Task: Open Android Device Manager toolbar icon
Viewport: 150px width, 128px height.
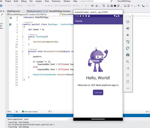Action: click(x=108, y=6)
